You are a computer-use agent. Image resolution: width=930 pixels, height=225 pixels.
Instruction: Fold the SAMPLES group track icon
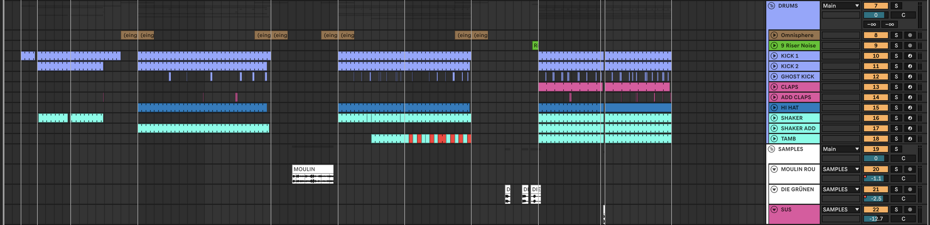[771, 149]
